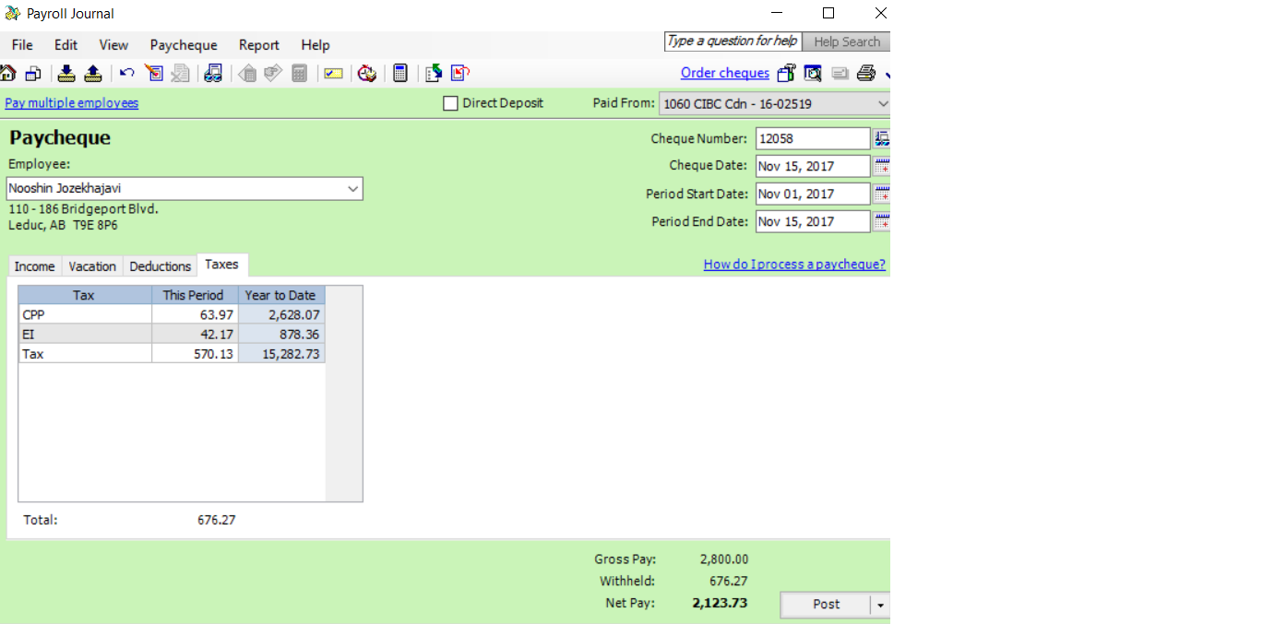
Task: Open the Paid From account dropdown
Action: pyautogui.click(x=882, y=104)
